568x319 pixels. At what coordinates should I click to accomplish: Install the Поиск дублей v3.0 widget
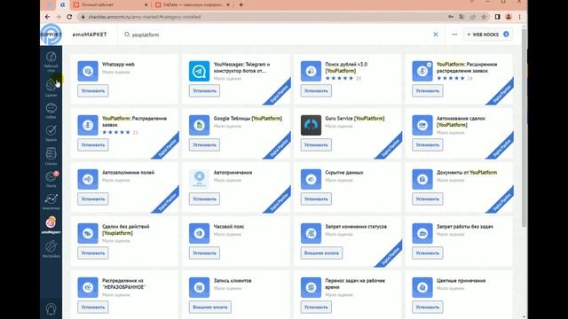click(316, 90)
